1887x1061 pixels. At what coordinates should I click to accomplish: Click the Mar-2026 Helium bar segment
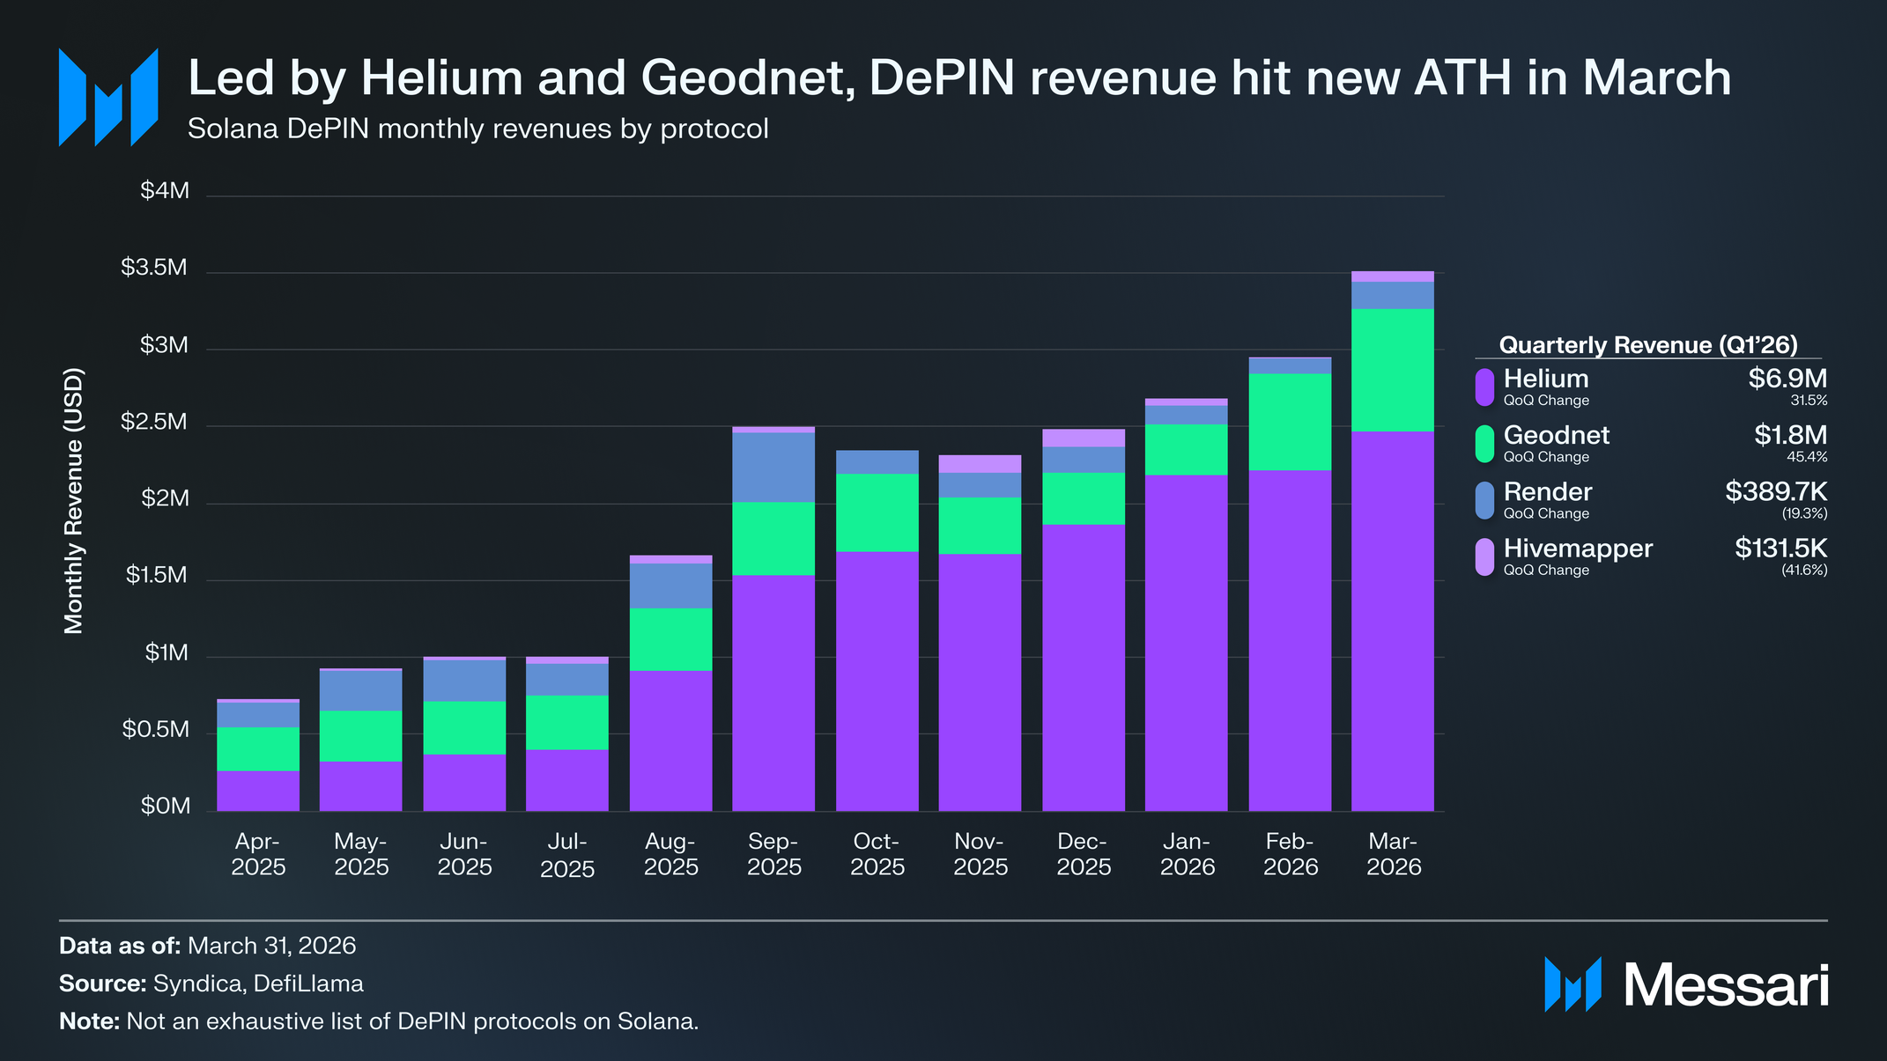tap(1393, 621)
